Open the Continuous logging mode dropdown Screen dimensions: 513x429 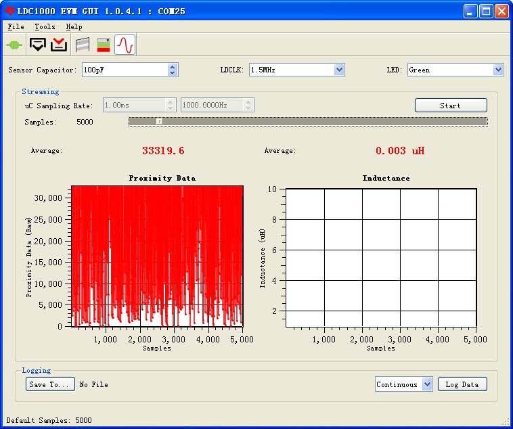tap(426, 384)
